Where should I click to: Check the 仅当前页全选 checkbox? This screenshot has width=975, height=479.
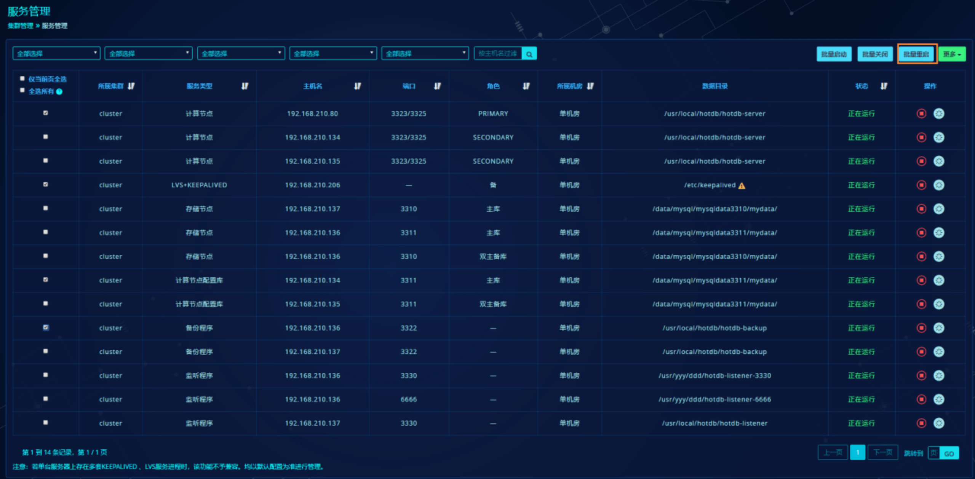pyautogui.click(x=22, y=79)
